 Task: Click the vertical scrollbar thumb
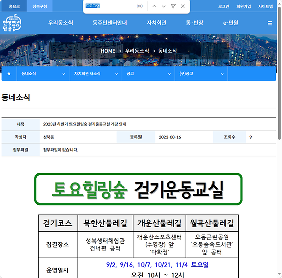[x=279, y=73]
